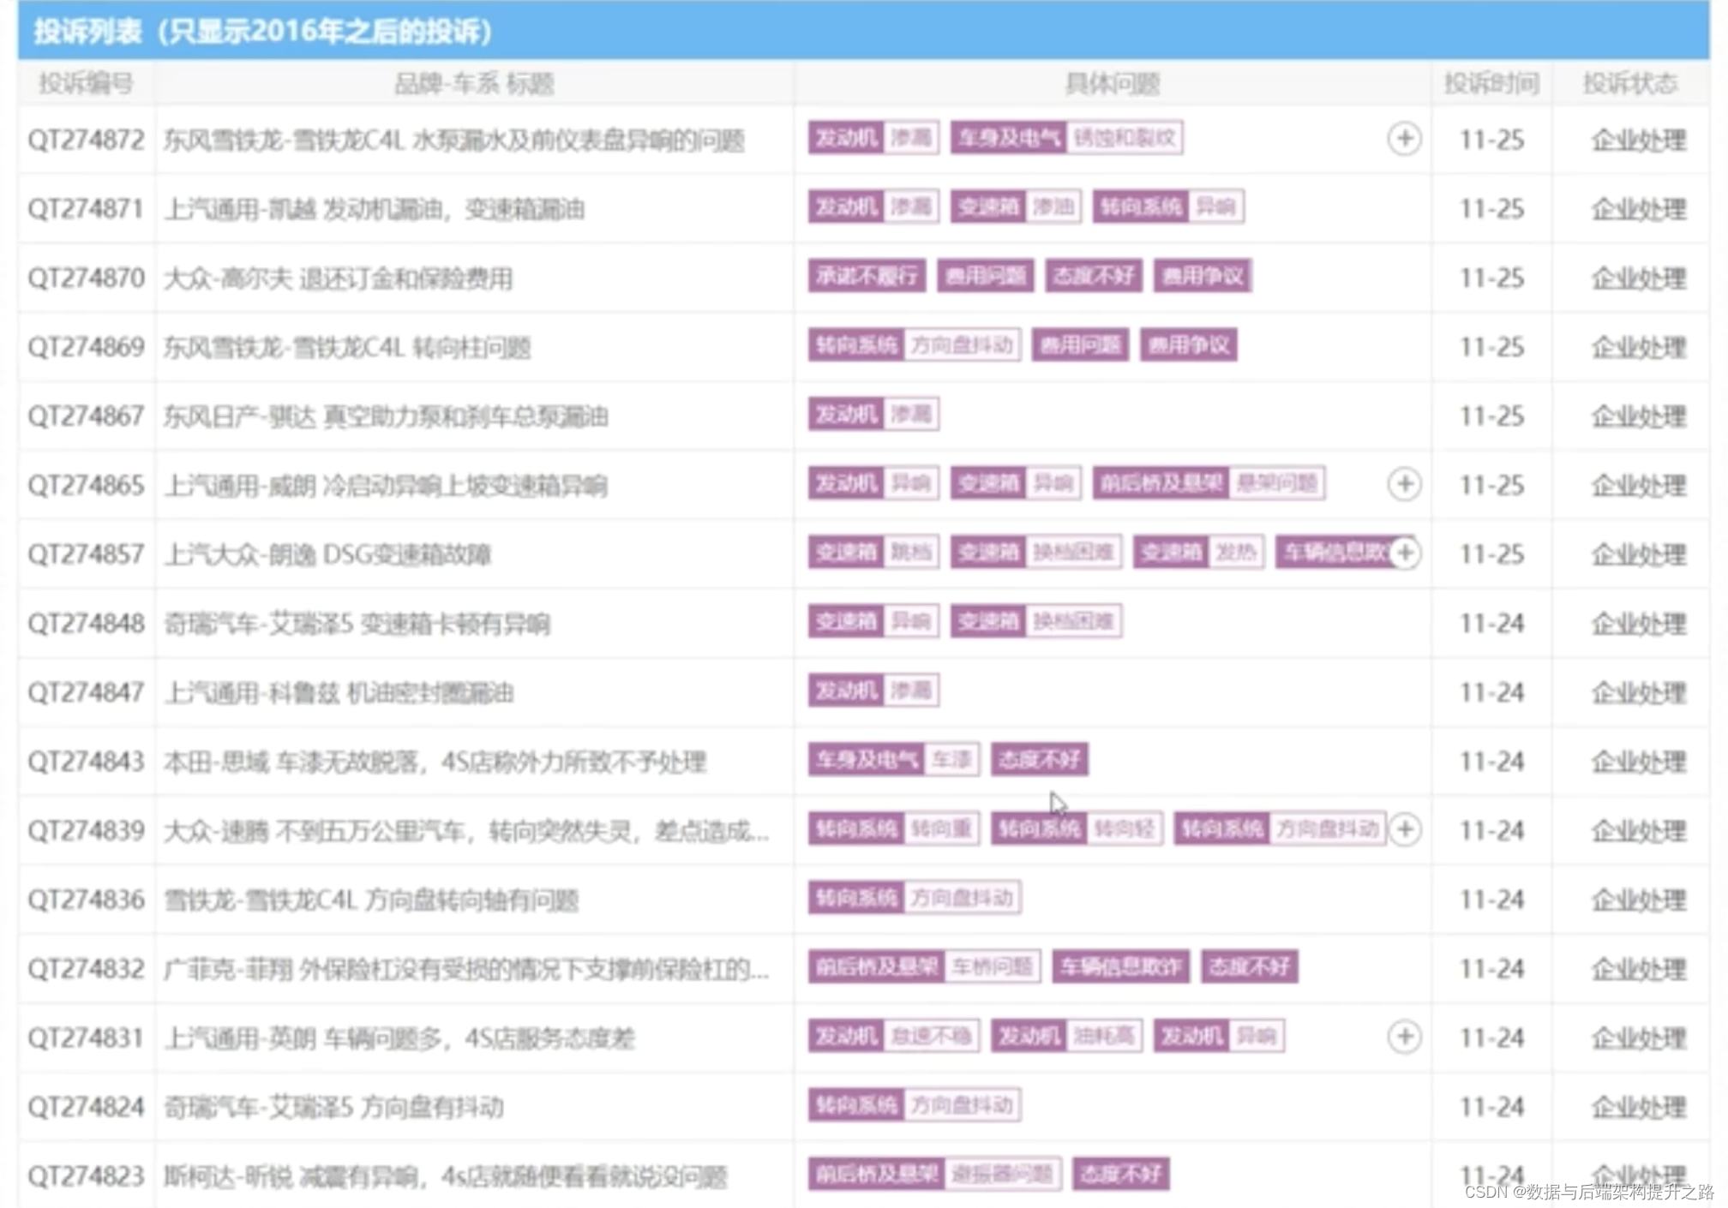Expand more tags for complaint QT274872

click(x=1404, y=139)
